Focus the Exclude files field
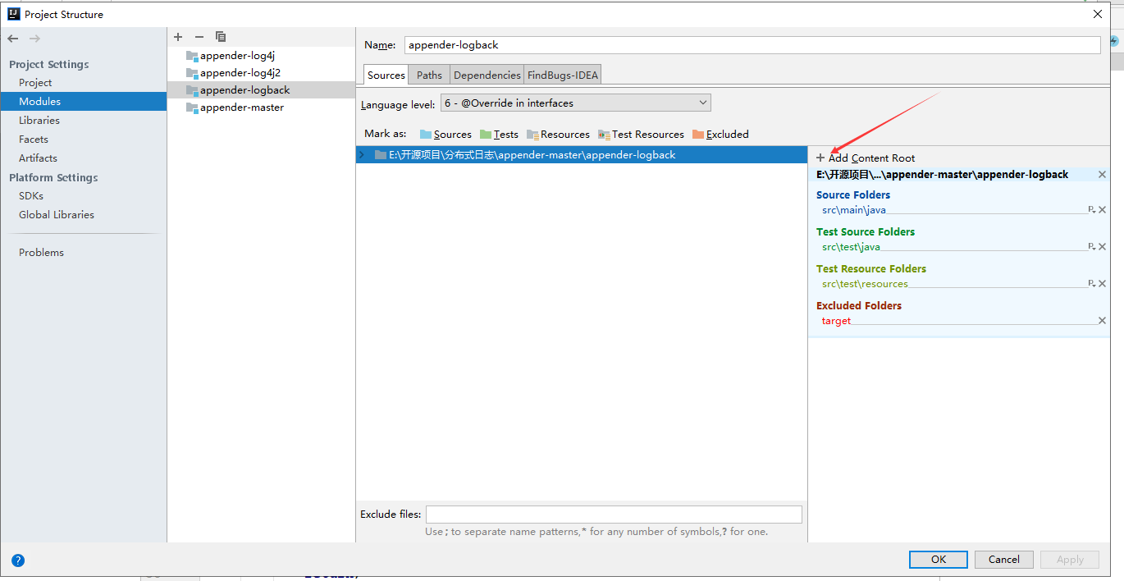 click(x=614, y=515)
